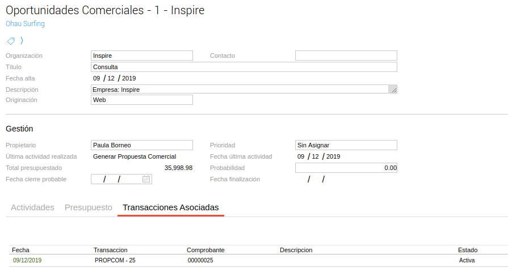This screenshot has width=508, height=276.
Task: Click the tag icon below Ohau Surfing
Action: tap(11, 41)
